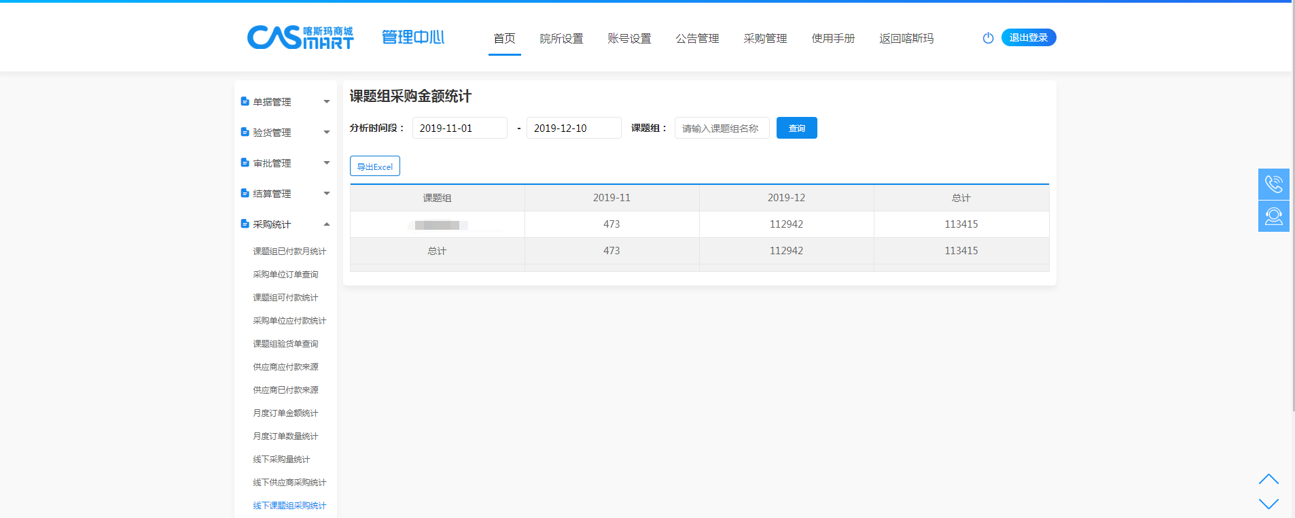
Task: Click the power icon beside logout
Action: [988, 38]
